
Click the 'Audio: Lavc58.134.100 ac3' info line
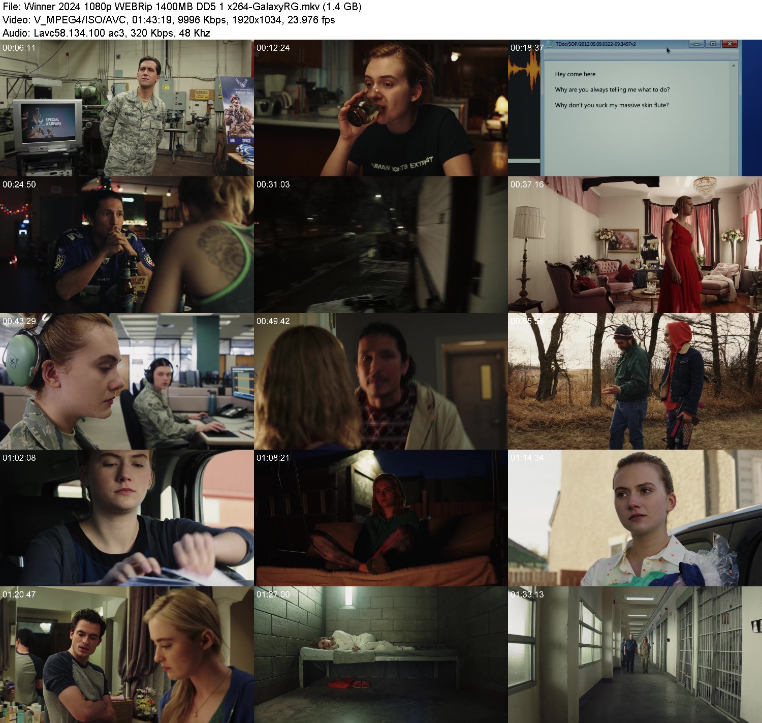106,33
